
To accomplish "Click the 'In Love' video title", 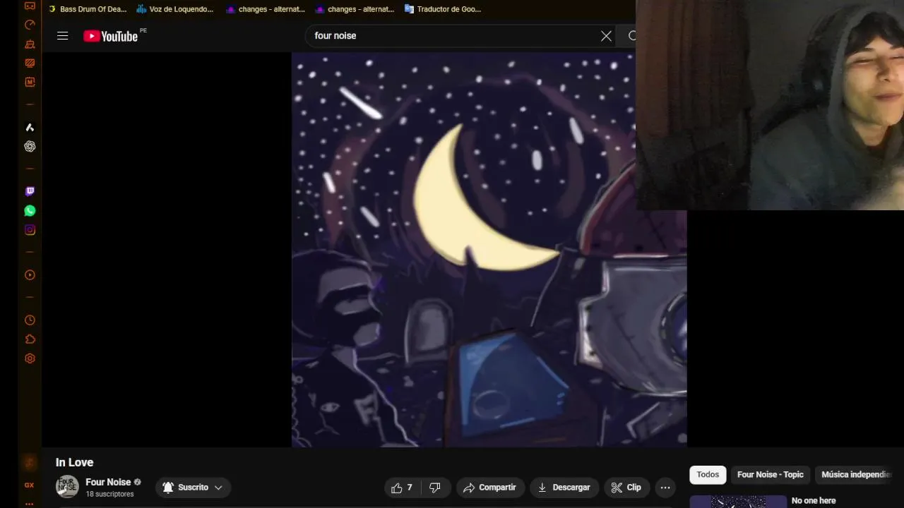I will pos(74,463).
